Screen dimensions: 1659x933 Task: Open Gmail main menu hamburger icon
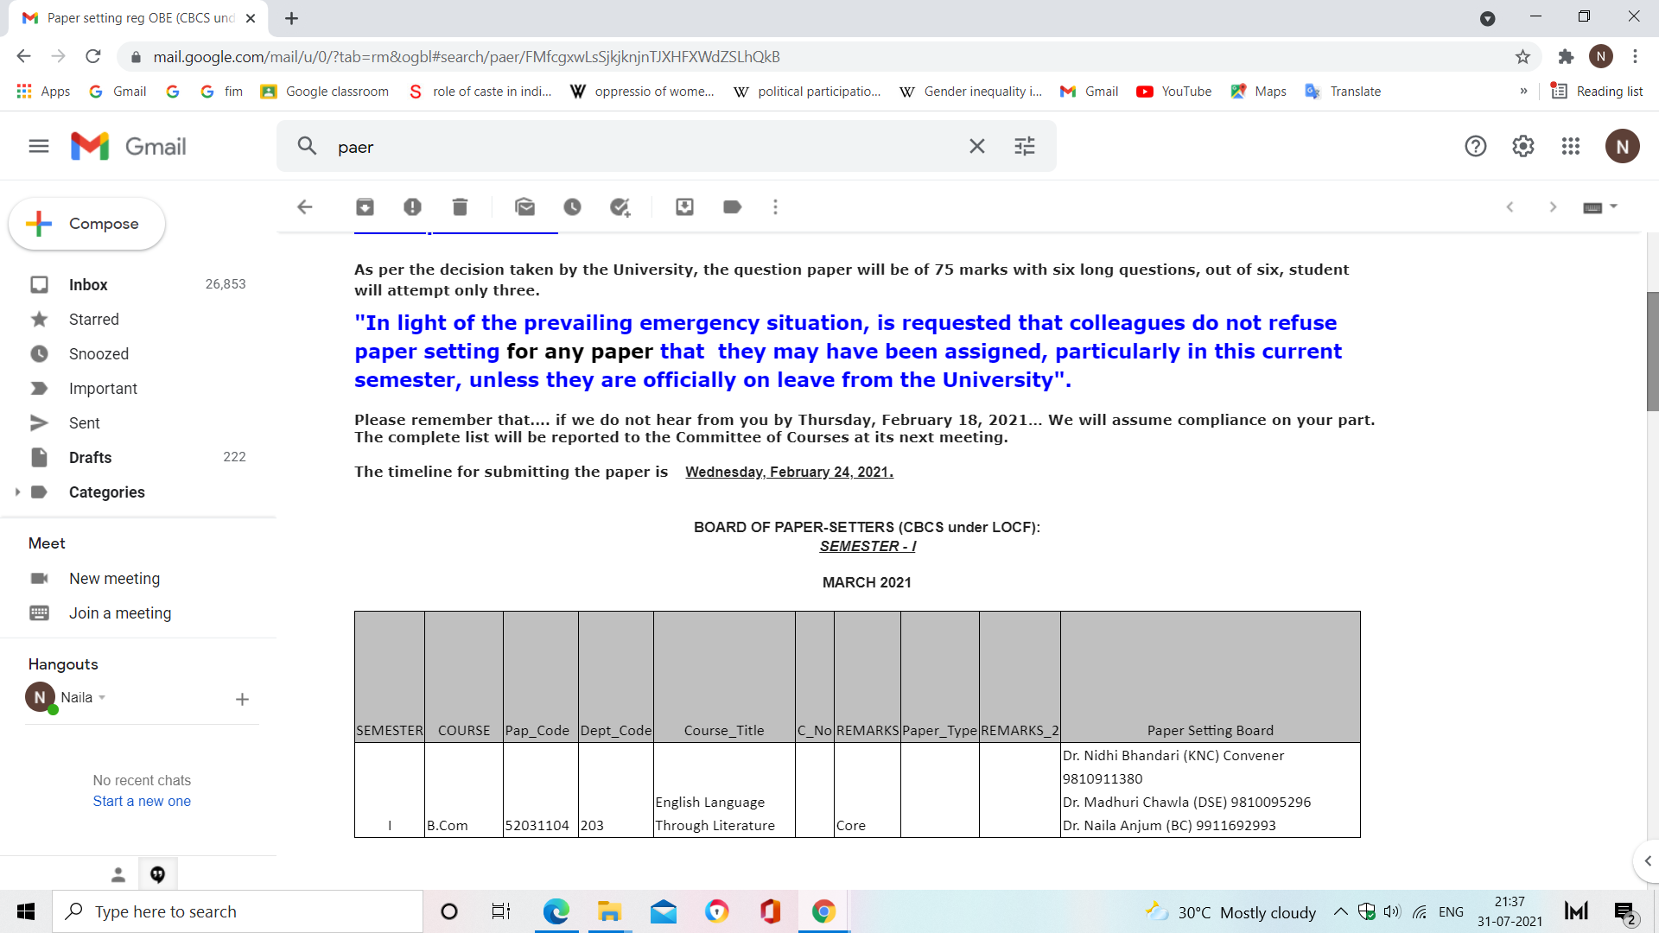pos(39,146)
